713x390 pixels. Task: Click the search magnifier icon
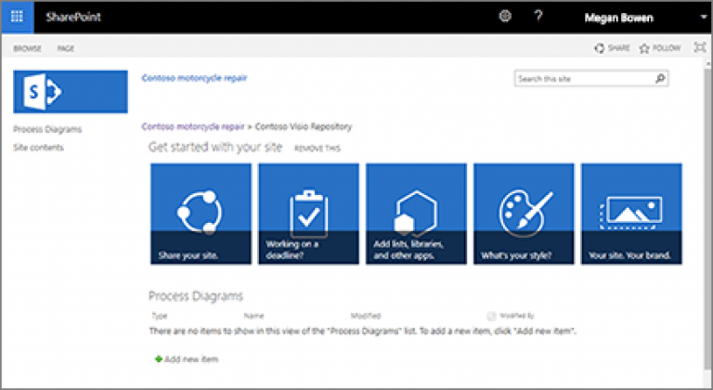click(x=660, y=79)
